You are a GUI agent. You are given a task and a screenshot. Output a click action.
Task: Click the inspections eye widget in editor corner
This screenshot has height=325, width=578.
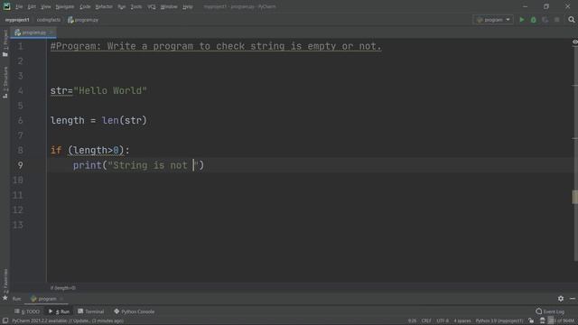[x=574, y=42]
